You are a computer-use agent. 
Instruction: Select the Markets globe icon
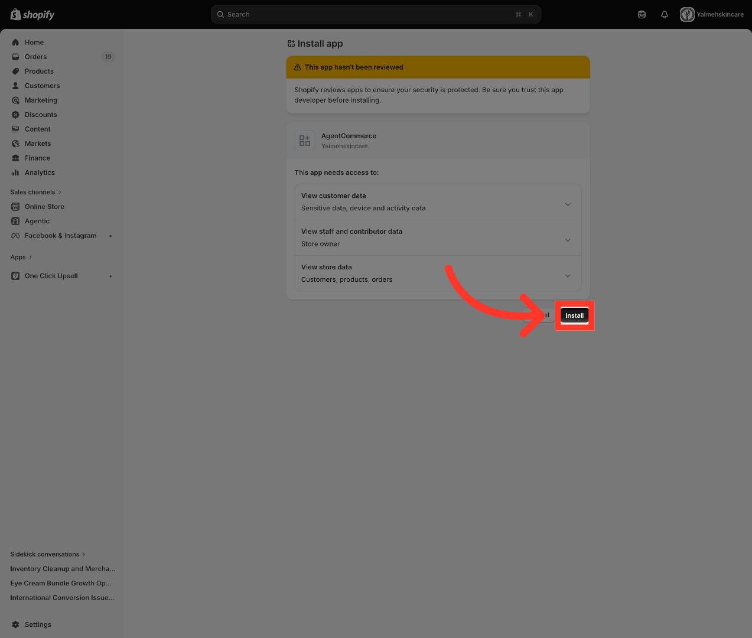pos(15,144)
